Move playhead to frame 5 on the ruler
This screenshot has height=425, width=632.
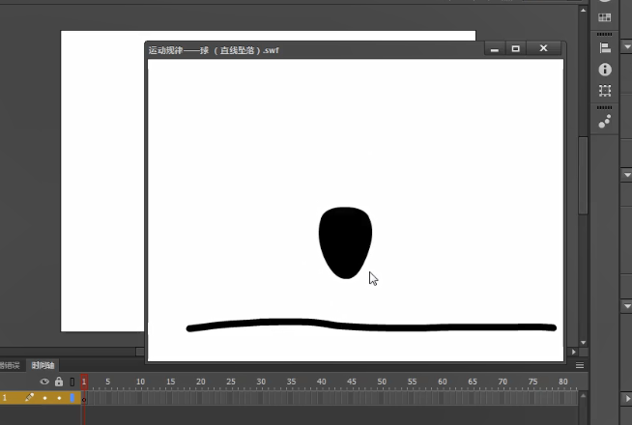(x=108, y=382)
